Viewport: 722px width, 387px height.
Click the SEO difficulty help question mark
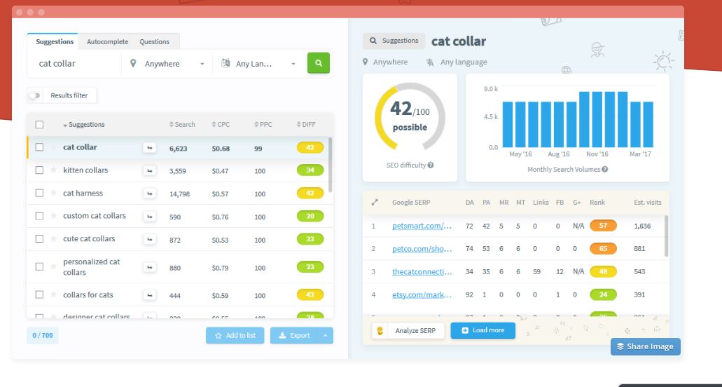(431, 165)
